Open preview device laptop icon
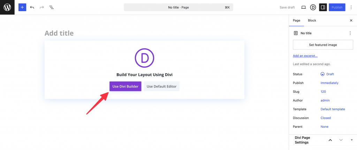Screen dimensions: 357x150 tap(303, 7)
